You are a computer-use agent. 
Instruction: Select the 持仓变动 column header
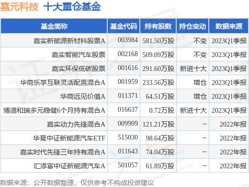tap(192, 26)
